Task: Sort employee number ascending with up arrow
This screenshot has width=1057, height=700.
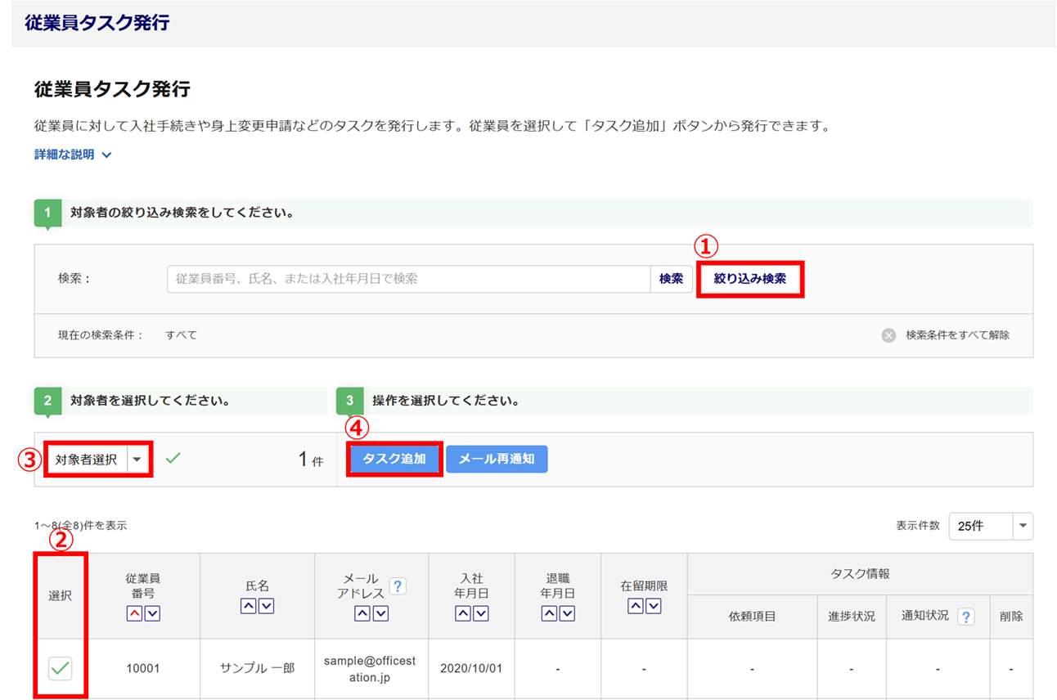Action: pos(134,614)
